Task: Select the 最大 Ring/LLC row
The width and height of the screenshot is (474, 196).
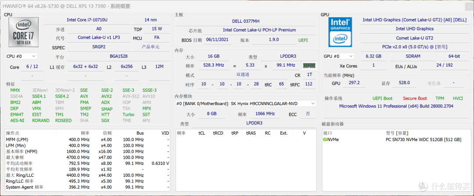Action: 88,175
